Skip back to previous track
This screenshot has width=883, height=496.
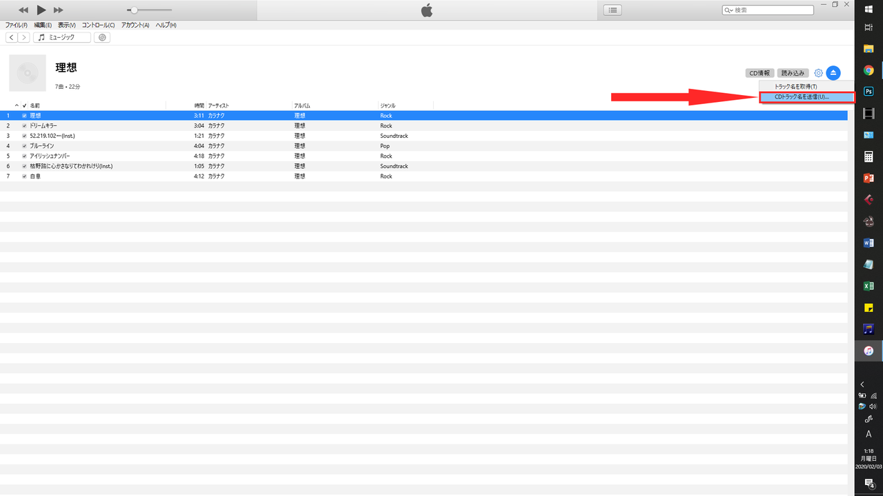click(23, 10)
